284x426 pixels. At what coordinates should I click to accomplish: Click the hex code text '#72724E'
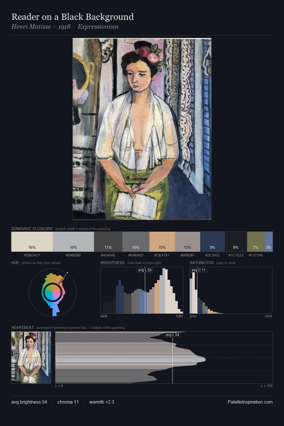click(256, 255)
